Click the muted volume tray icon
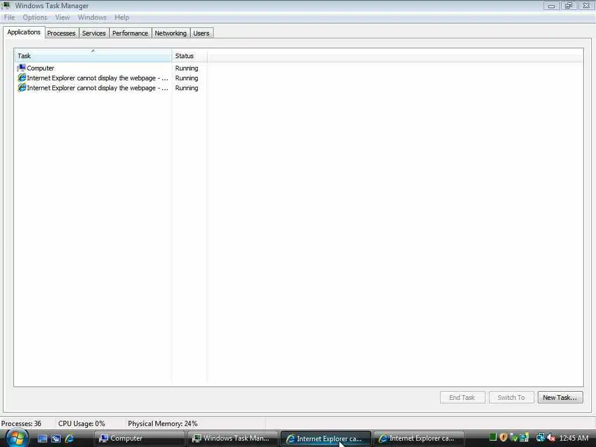The image size is (596, 447). tap(551, 438)
